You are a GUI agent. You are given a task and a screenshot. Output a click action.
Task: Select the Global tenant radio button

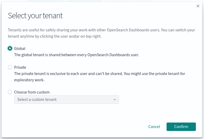(10, 48)
